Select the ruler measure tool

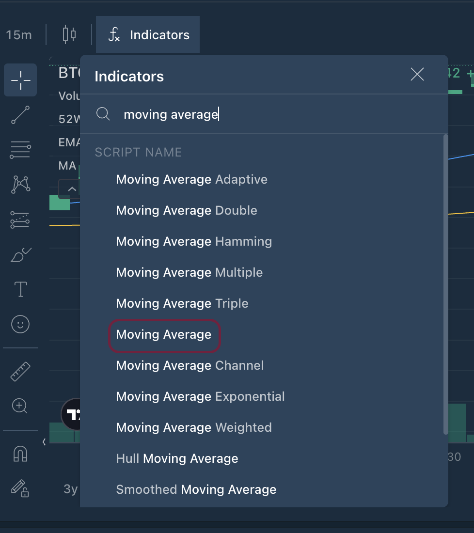20,371
